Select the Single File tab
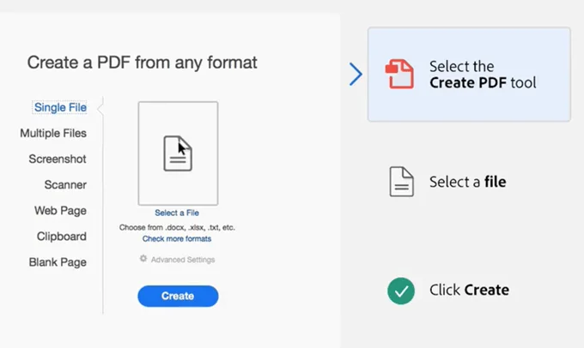584x348 pixels. 60,107
